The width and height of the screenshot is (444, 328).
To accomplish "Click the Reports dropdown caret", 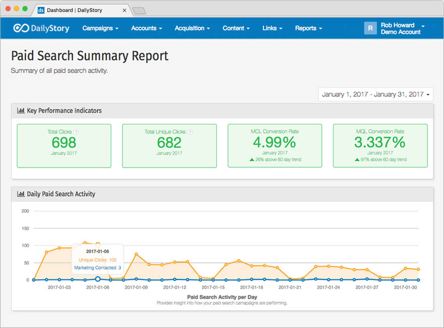I will [320, 29].
